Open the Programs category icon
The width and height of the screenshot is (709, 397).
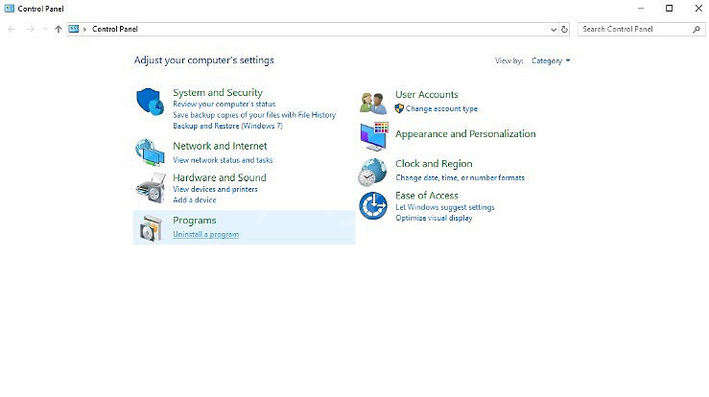[150, 228]
